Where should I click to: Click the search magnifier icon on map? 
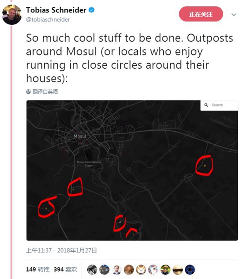[x=206, y=105]
